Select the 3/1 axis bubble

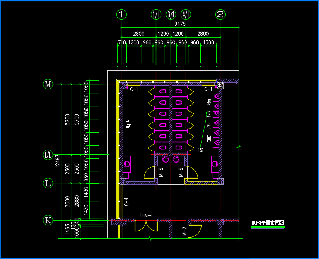[171, 14]
